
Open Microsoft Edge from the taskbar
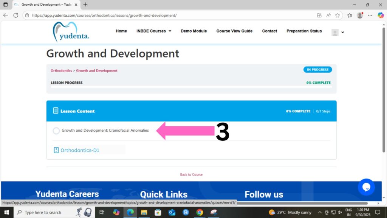point(130,212)
